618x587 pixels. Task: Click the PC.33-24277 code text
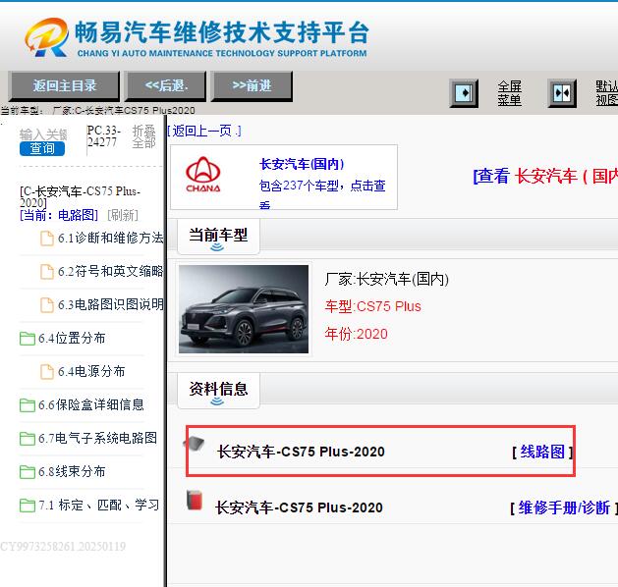click(x=104, y=136)
